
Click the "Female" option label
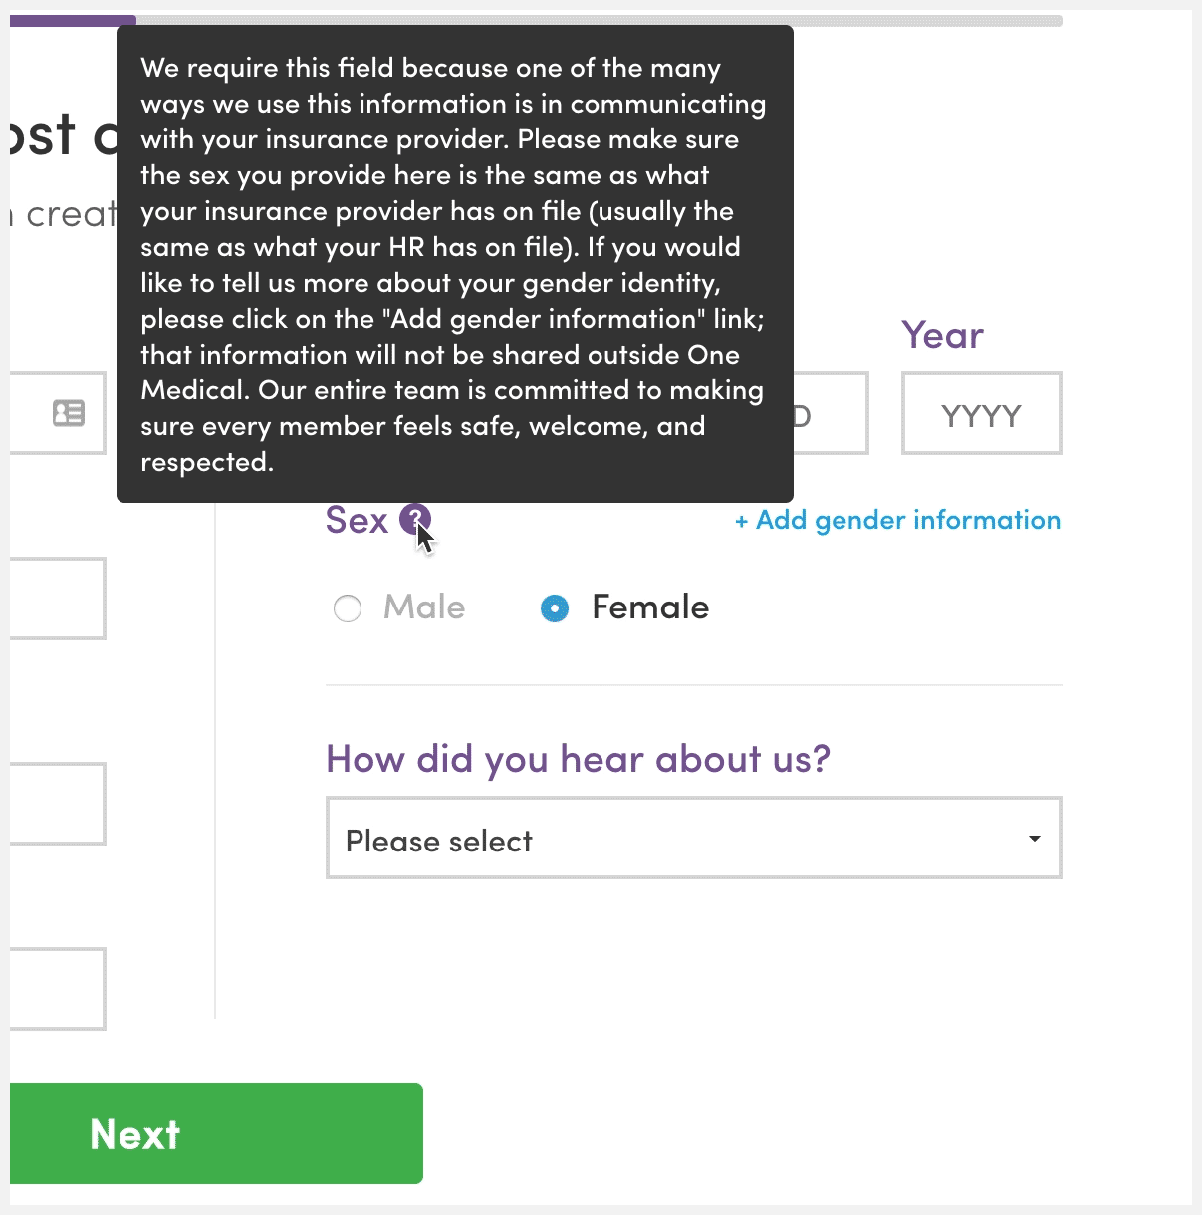[650, 607]
